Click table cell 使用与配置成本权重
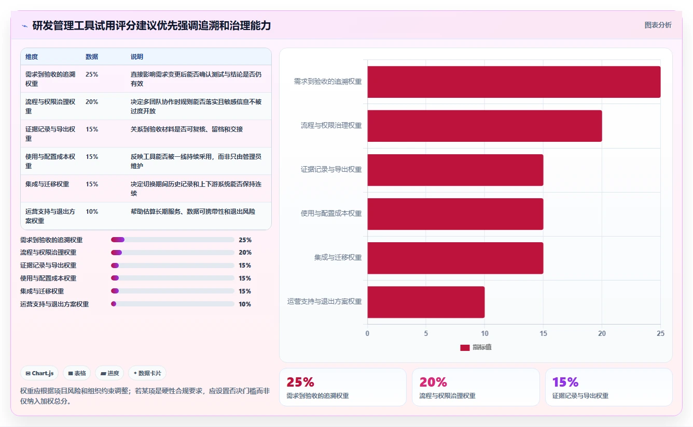This screenshot has height=427, width=693. (x=50, y=161)
